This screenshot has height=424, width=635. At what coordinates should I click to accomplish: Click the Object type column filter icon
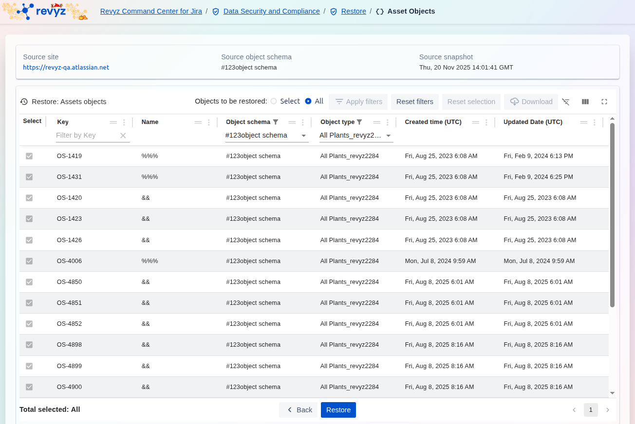[359, 122]
